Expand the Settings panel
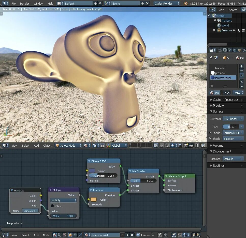The image size is (246, 238). click(x=219, y=165)
